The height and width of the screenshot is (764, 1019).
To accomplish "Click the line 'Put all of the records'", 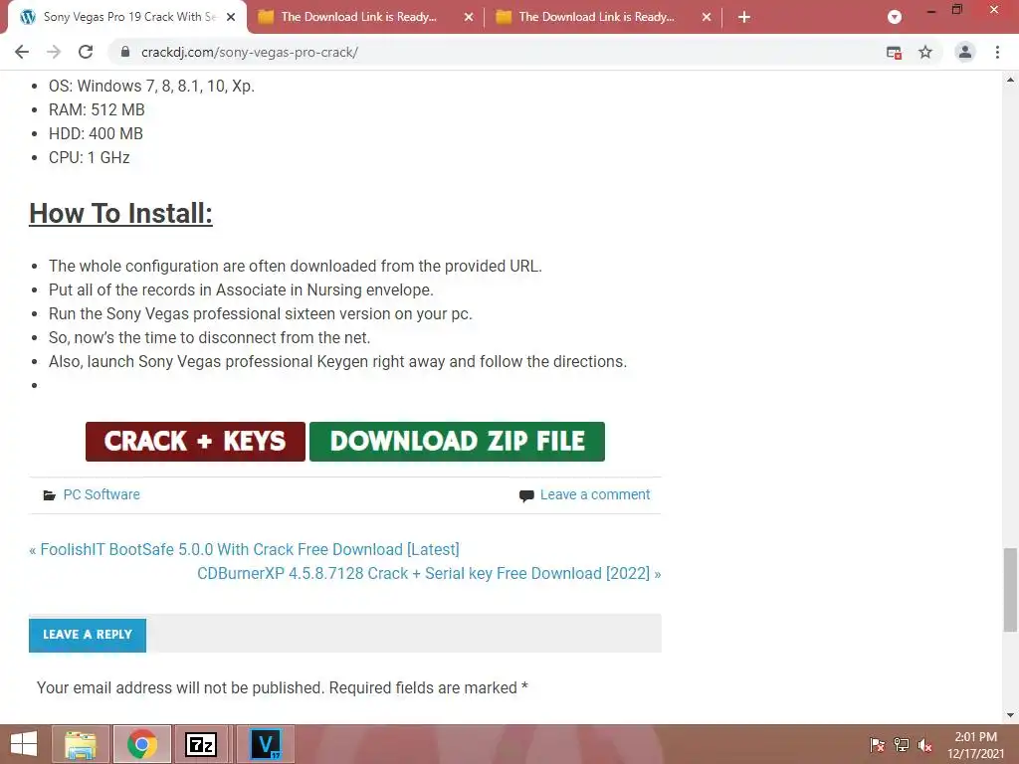I will pyautogui.click(x=241, y=289).
